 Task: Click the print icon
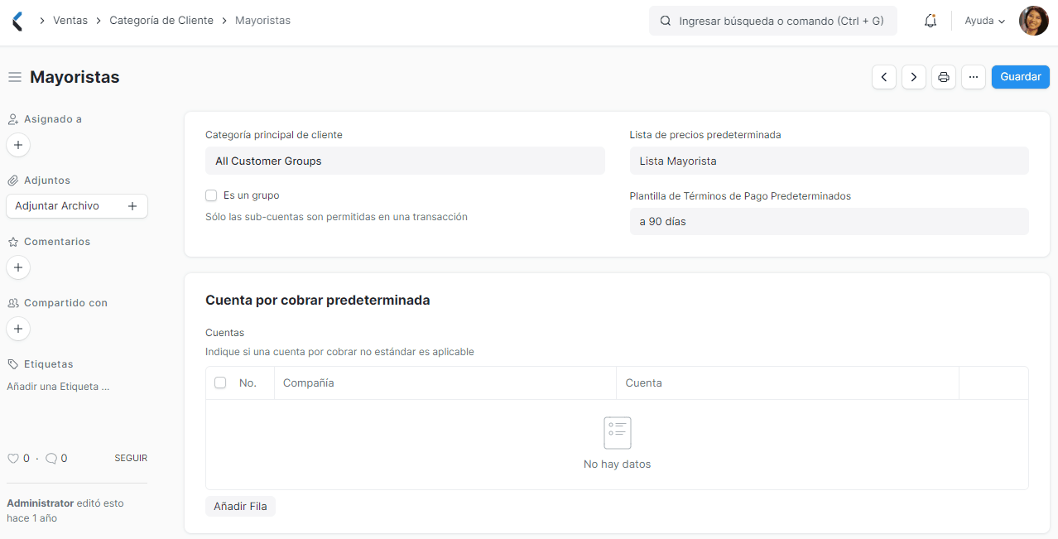[x=944, y=77]
